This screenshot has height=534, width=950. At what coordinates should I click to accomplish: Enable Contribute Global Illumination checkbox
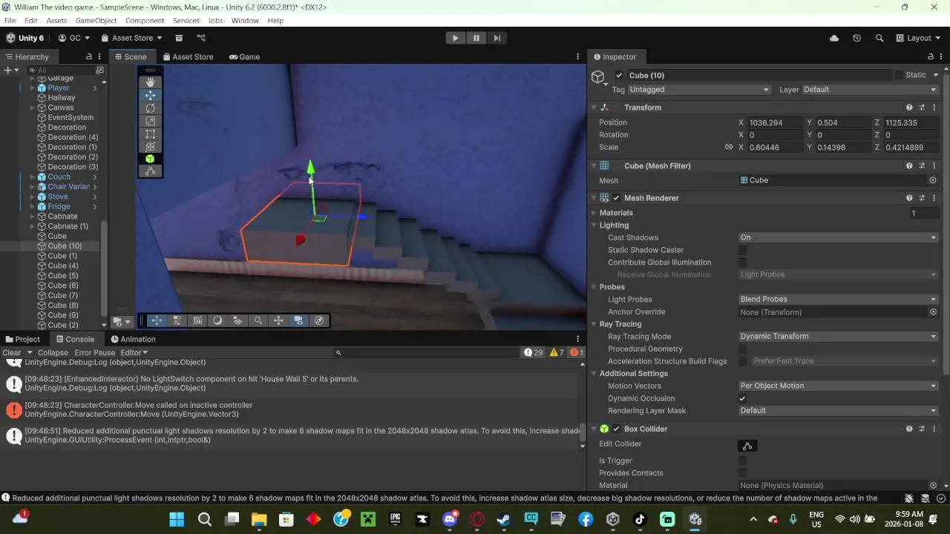tap(742, 263)
